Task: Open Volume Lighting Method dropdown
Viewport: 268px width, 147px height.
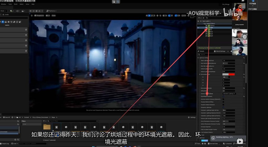Action: (229, 93)
